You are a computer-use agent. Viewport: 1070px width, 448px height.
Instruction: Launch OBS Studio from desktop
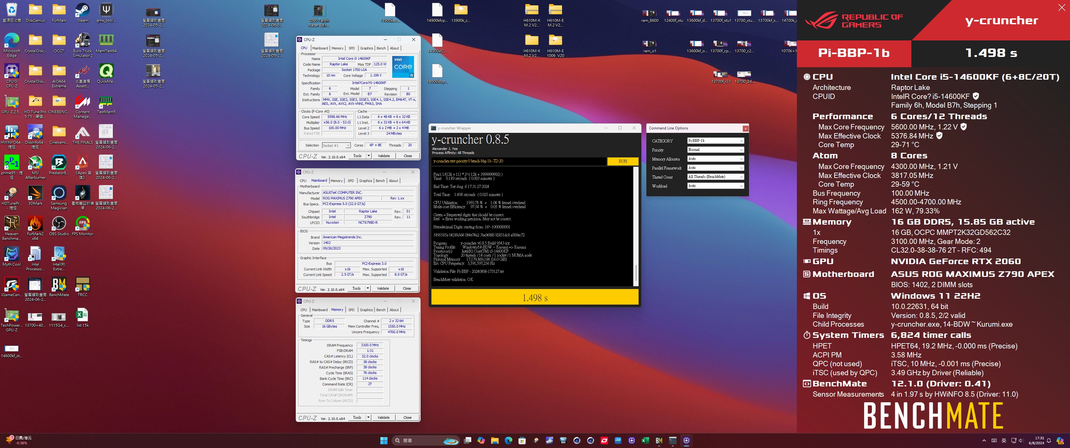click(x=59, y=226)
